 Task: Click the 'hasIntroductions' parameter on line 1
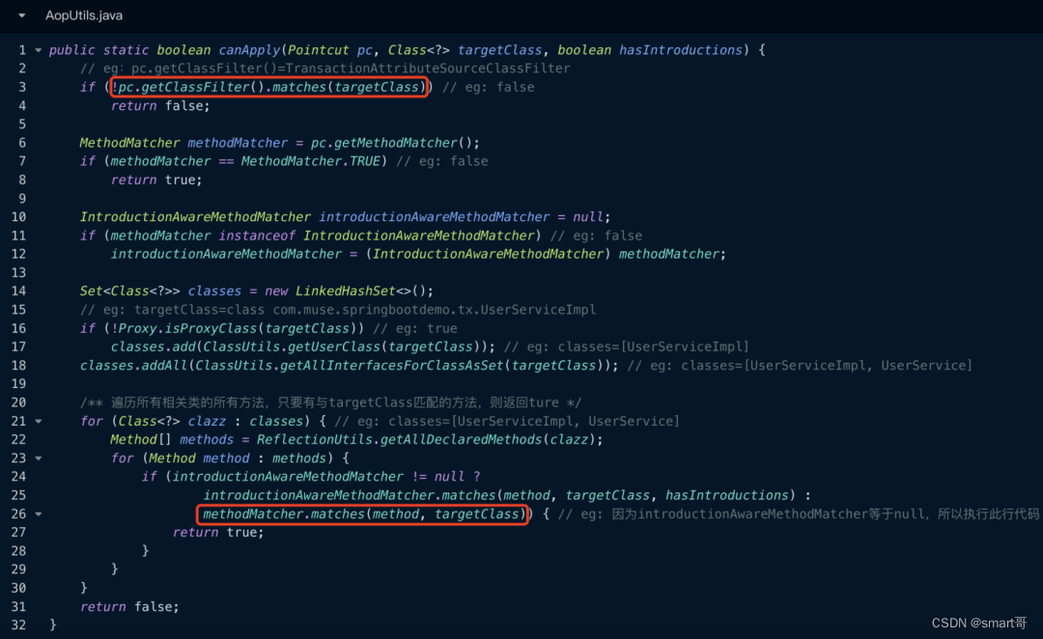[x=681, y=50]
